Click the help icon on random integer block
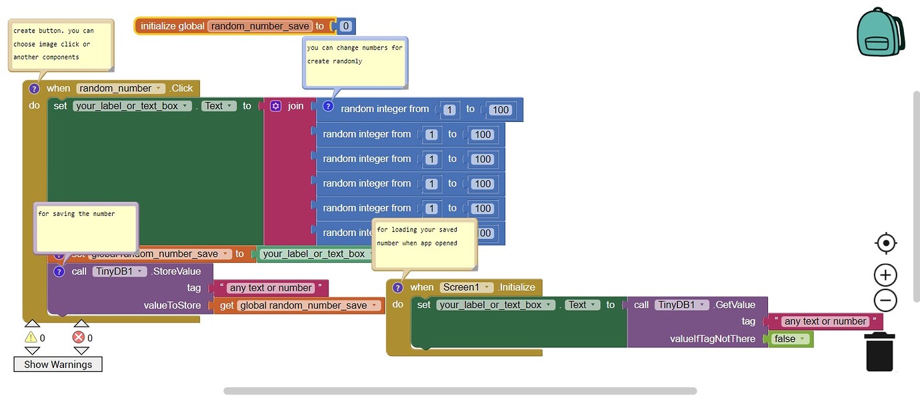Image resolution: width=920 pixels, height=396 pixels. [327, 106]
